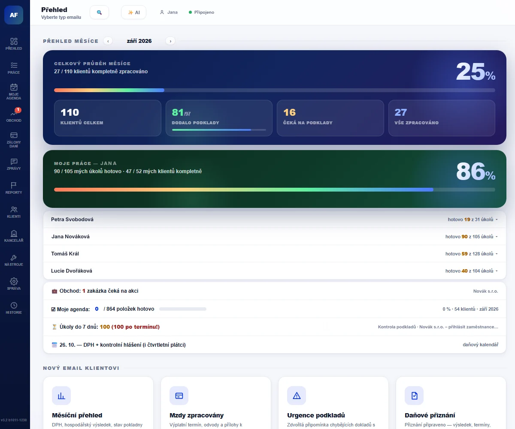This screenshot has height=429, width=515.
Task: Click the Dodalo podklady 81/97 tile
Action: point(219,118)
